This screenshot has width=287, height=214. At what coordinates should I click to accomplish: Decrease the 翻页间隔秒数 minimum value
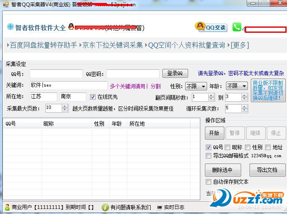coord(211,99)
